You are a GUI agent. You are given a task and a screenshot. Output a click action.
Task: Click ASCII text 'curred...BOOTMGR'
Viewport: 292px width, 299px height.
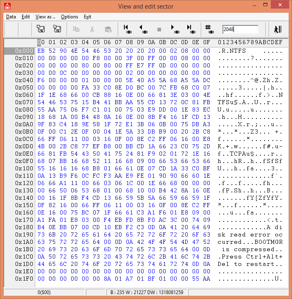pos(250,242)
